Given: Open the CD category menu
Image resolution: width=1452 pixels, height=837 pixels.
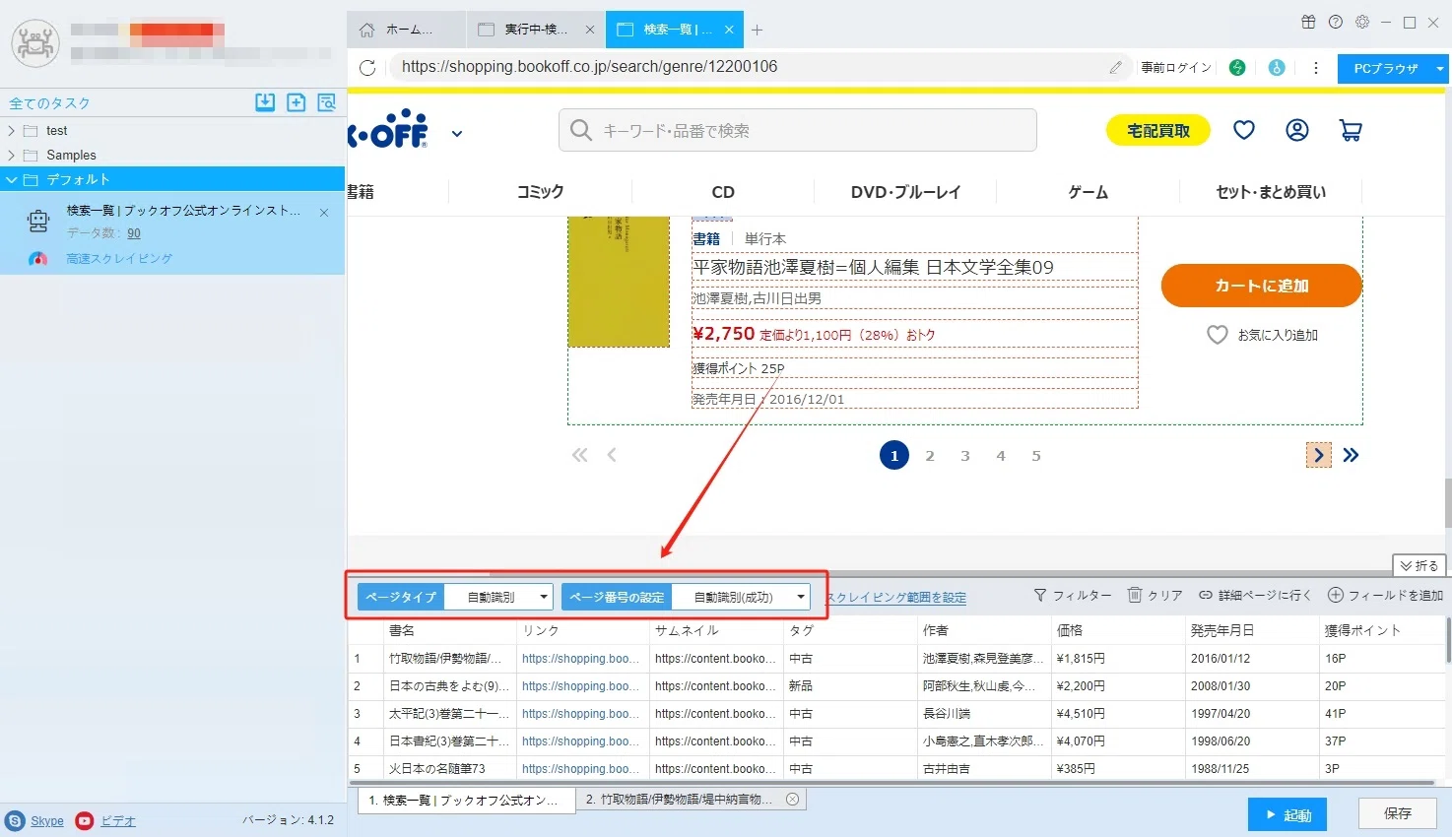Looking at the screenshot, I should [723, 192].
